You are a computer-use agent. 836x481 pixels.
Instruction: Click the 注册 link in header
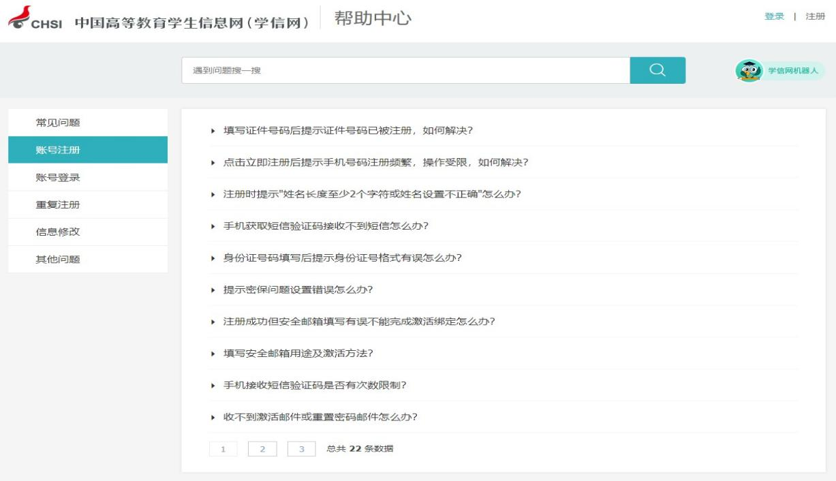point(815,16)
